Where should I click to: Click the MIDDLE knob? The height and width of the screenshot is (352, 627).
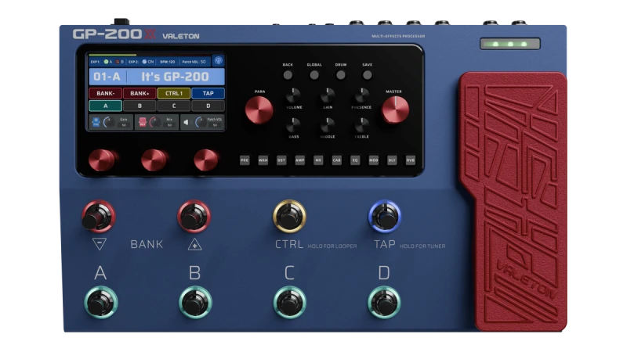coord(328,125)
